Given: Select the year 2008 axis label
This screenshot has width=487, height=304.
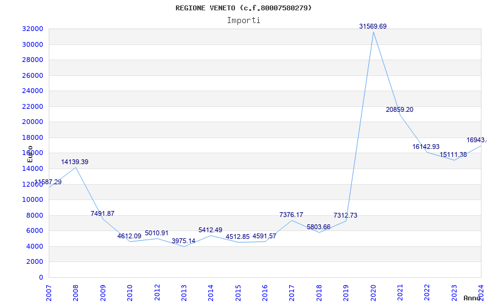Looking at the screenshot, I should tap(75, 293).
